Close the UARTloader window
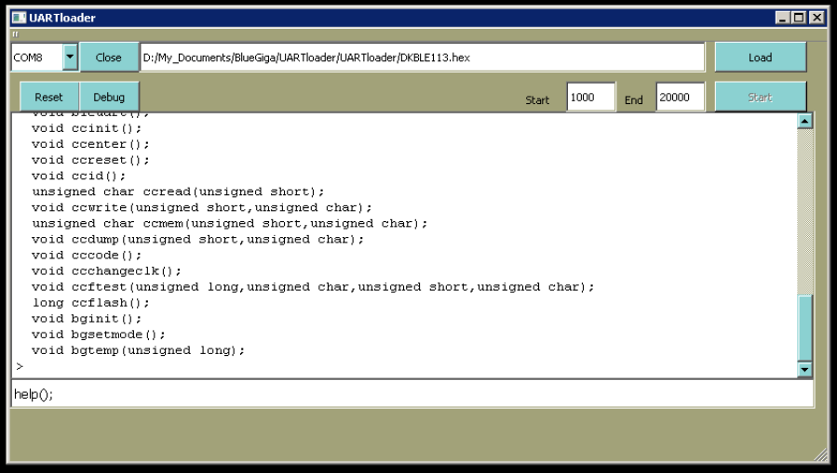The width and height of the screenshot is (837, 473). tap(817, 18)
